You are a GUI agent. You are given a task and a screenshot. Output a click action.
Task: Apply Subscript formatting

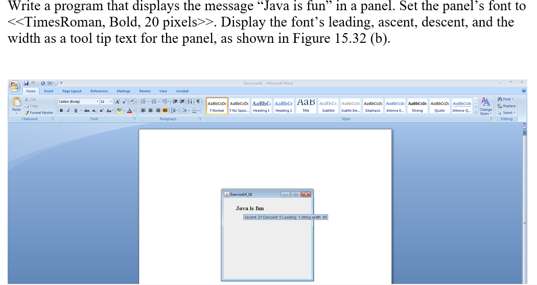tap(94, 111)
